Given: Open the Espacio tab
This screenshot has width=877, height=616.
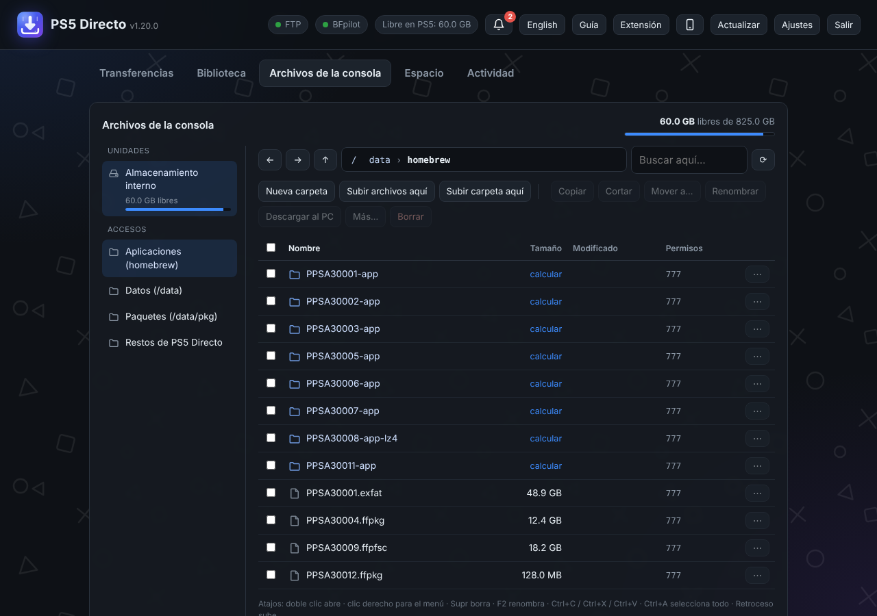Looking at the screenshot, I should [x=424, y=73].
